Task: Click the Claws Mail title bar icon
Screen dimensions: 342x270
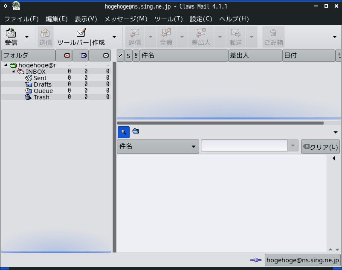Action: coord(16,6)
